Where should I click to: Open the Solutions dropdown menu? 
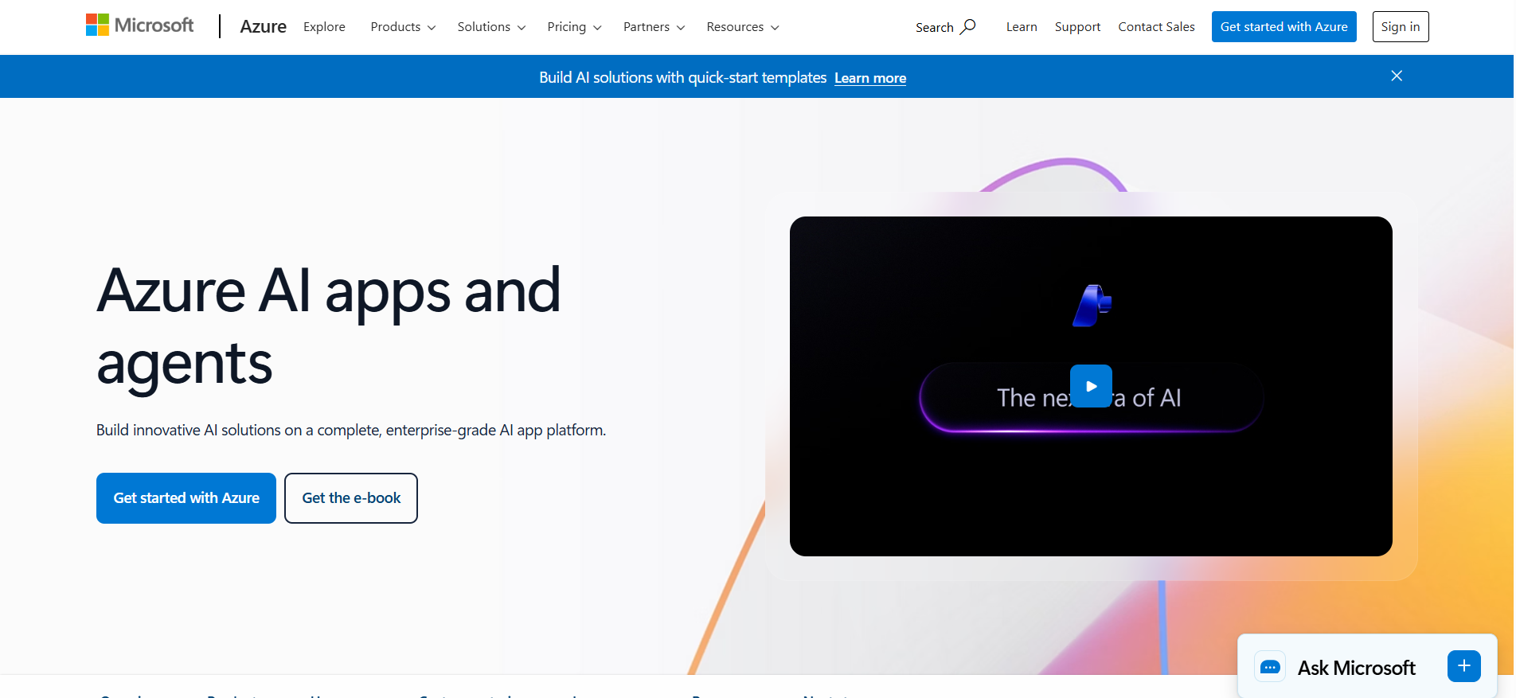click(x=491, y=27)
